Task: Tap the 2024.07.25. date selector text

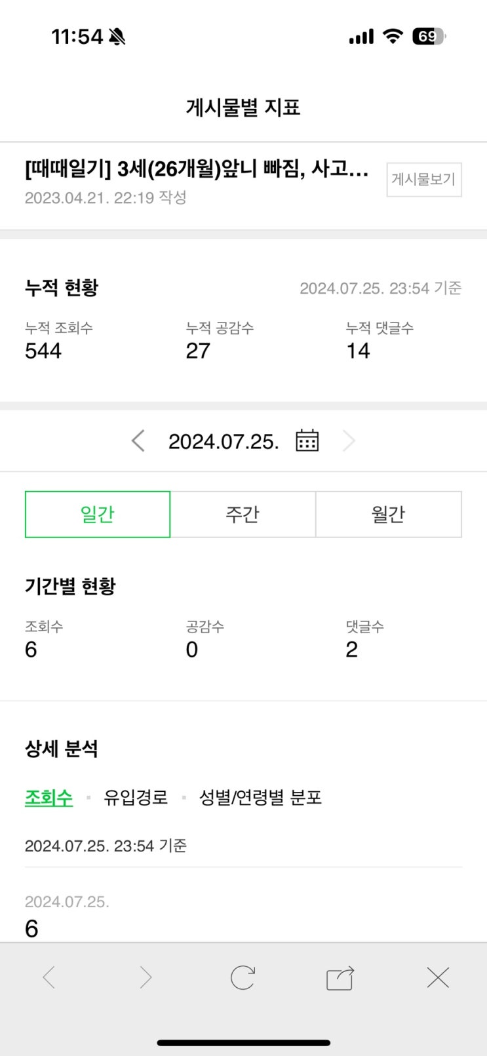Action: tap(224, 441)
